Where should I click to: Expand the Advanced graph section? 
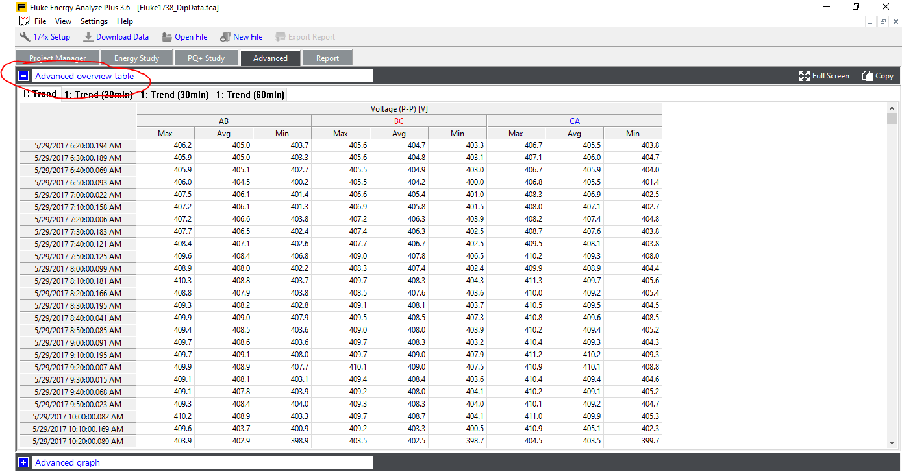(23, 462)
